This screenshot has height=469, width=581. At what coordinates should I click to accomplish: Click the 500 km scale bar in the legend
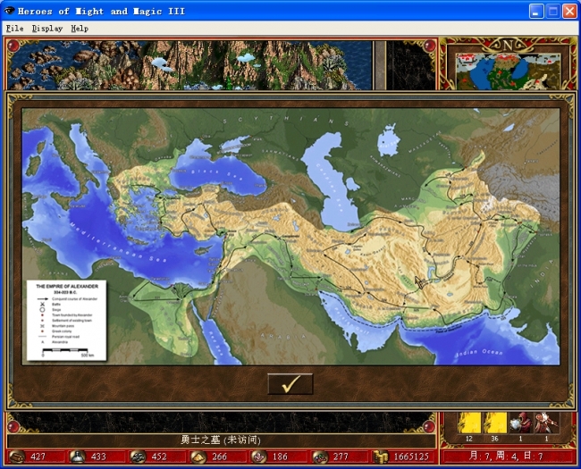pyautogui.click(x=65, y=350)
